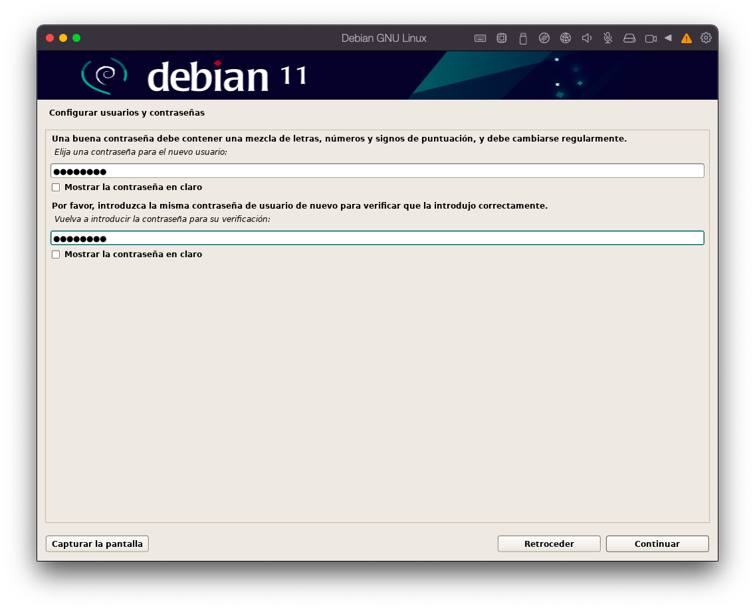
Task: Click the 'Continuar' button
Action: [657, 544]
